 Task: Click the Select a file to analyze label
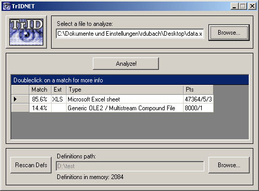[x=85, y=24]
